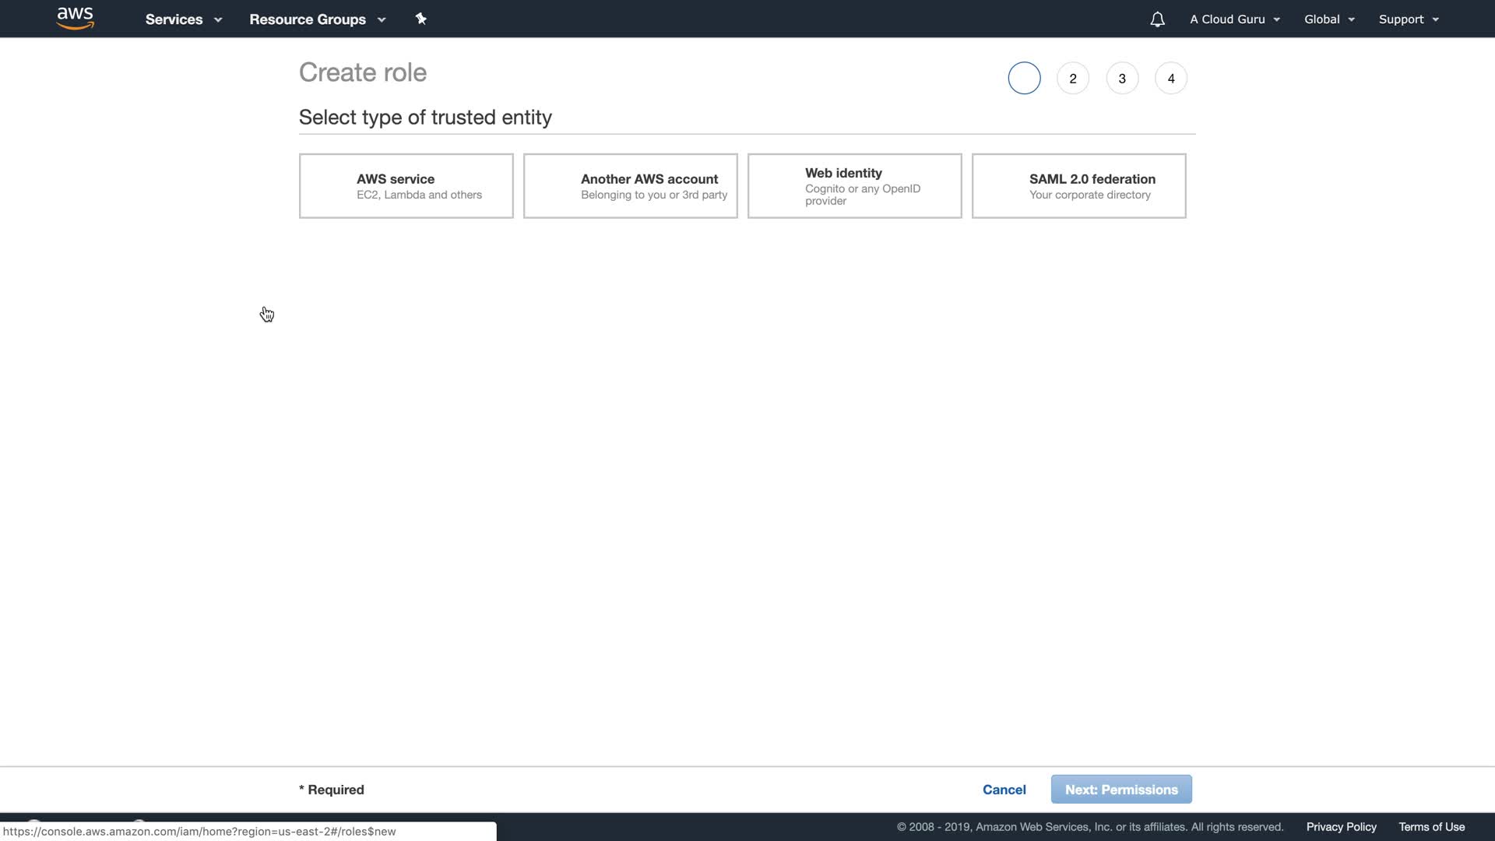Open A Cloud Guru account menu
This screenshot has width=1495, height=841.
pyautogui.click(x=1234, y=19)
